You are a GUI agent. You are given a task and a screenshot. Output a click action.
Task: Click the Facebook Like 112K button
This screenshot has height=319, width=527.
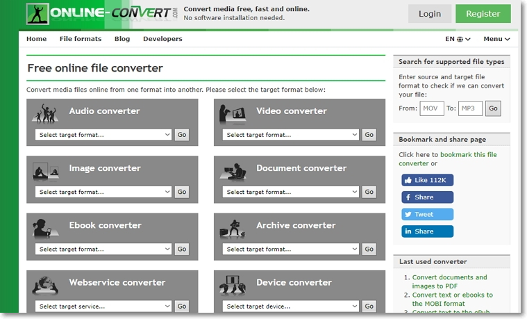(427, 180)
